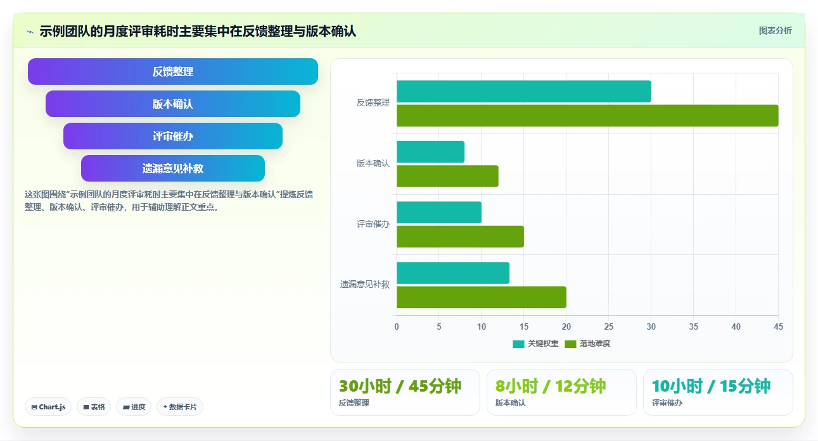Click the Chart.js tag chip

pos(48,407)
